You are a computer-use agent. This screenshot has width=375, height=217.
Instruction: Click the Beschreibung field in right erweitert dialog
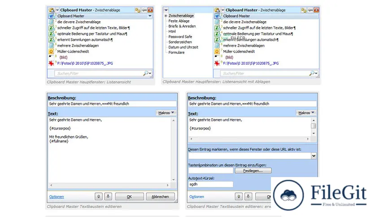252,104
